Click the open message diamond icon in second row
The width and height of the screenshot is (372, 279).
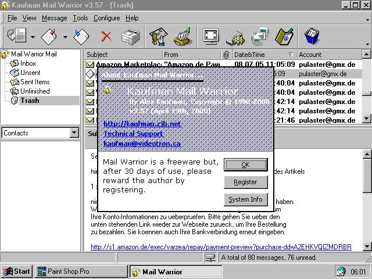pyautogui.click(x=90, y=74)
